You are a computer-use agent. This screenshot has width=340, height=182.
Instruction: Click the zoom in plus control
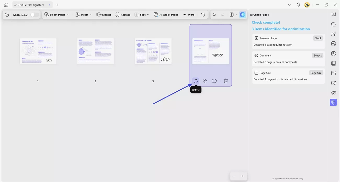(x=242, y=176)
